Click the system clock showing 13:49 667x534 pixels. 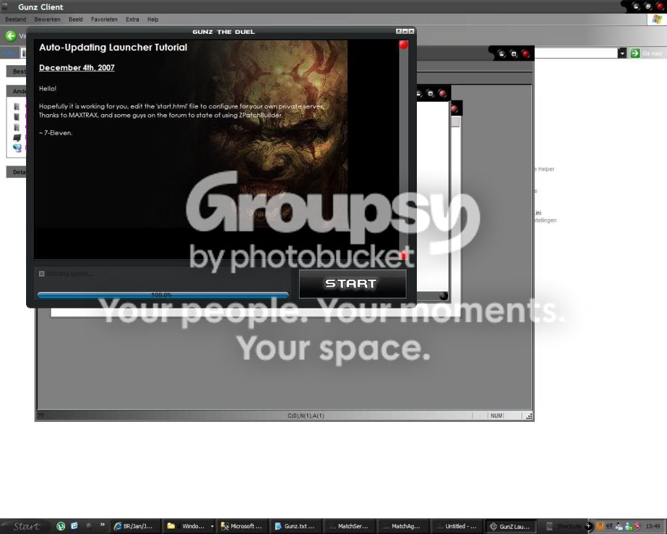coord(653,526)
